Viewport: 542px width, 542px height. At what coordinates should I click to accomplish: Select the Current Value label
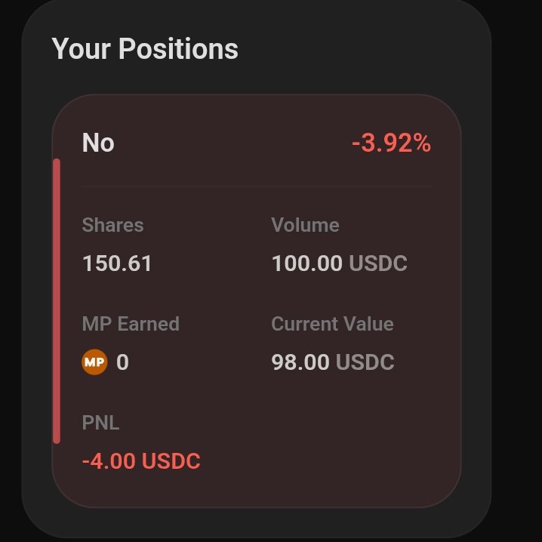coord(333,324)
